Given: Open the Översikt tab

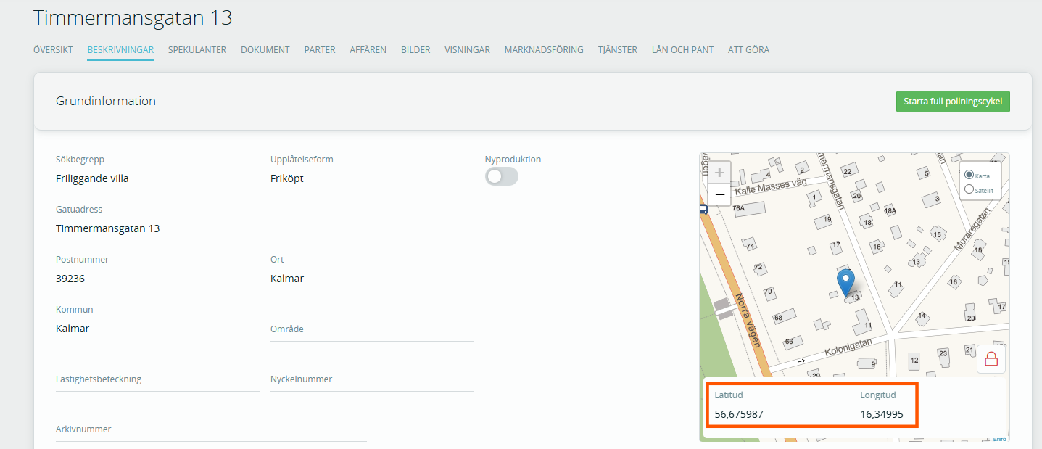Looking at the screenshot, I should point(53,50).
